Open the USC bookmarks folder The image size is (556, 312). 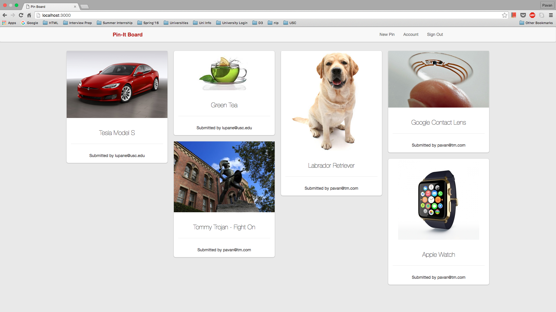(x=290, y=23)
